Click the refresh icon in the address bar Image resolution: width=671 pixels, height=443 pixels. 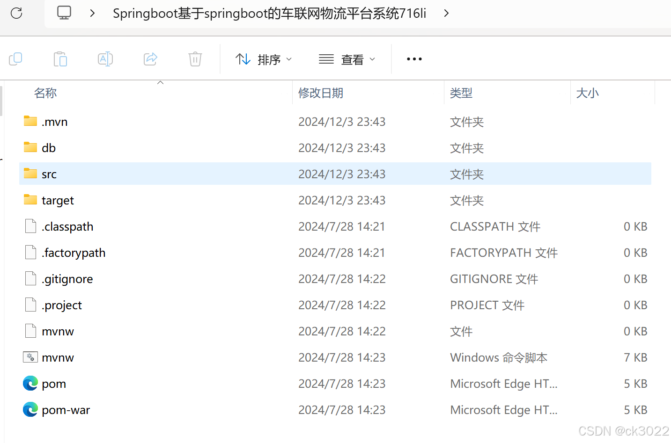click(x=16, y=13)
